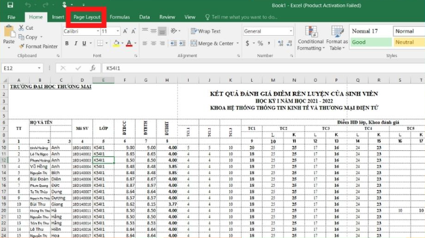
Task: Open borders dropdown arrow
Action: pos(106,43)
